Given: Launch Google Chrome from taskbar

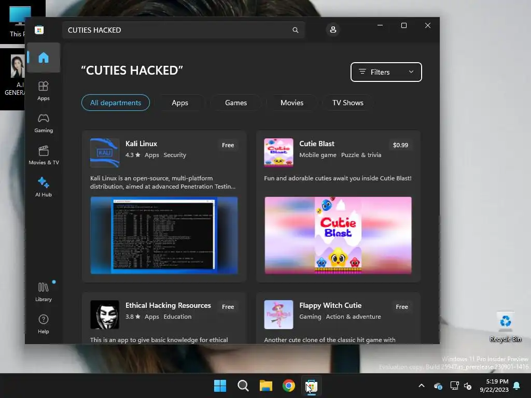Looking at the screenshot, I should pyautogui.click(x=288, y=386).
